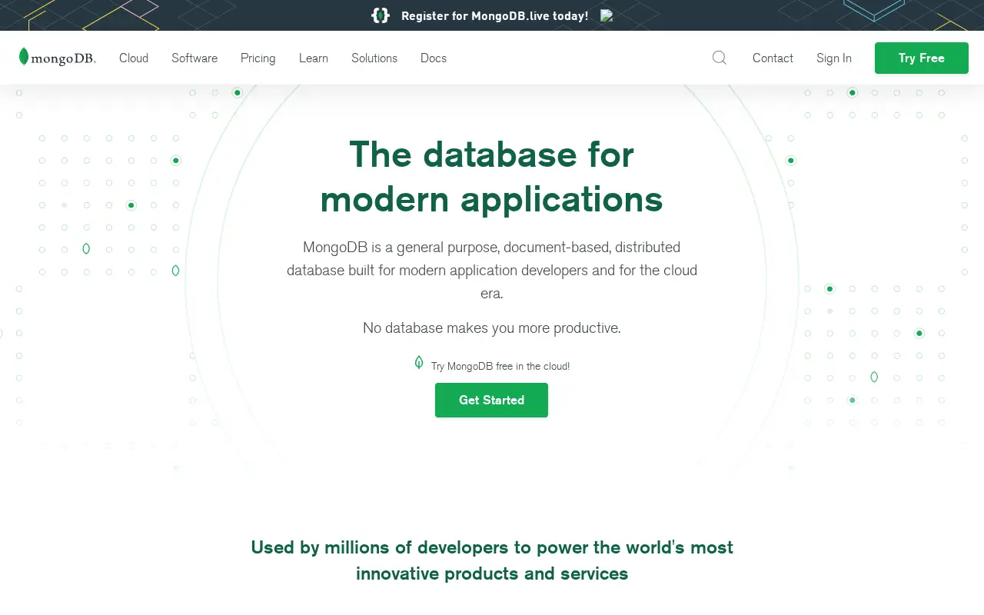The width and height of the screenshot is (984, 615).
Task: Open the Cloud menu
Action: 134,58
